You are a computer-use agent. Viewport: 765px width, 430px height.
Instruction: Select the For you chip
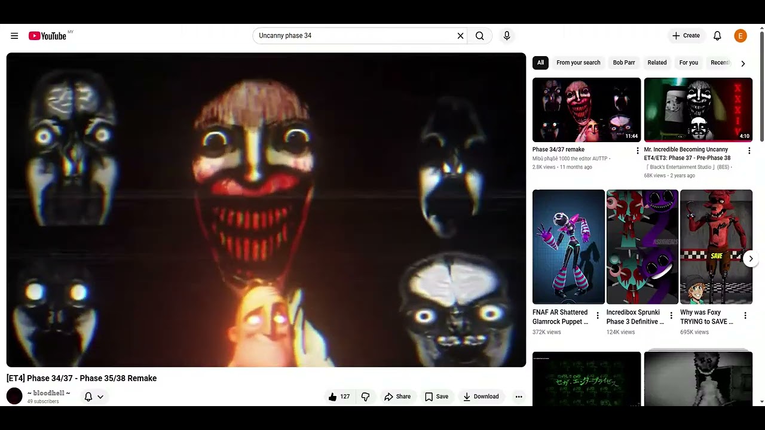pyautogui.click(x=688, y=63)
